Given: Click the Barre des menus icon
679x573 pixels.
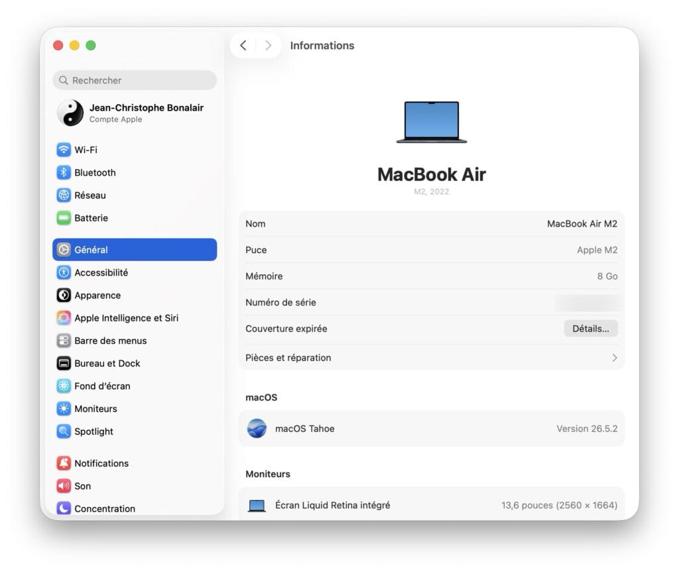Looking at the screenshot, I should point(64,340).
